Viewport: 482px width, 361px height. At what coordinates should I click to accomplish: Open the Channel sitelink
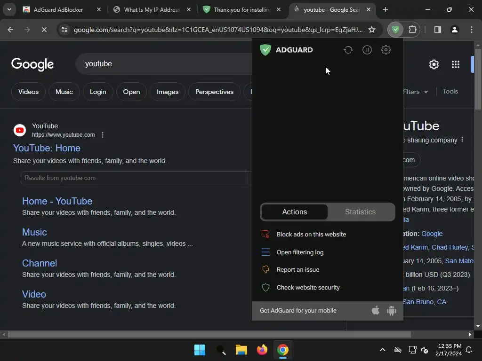click(x=40, y=263)
